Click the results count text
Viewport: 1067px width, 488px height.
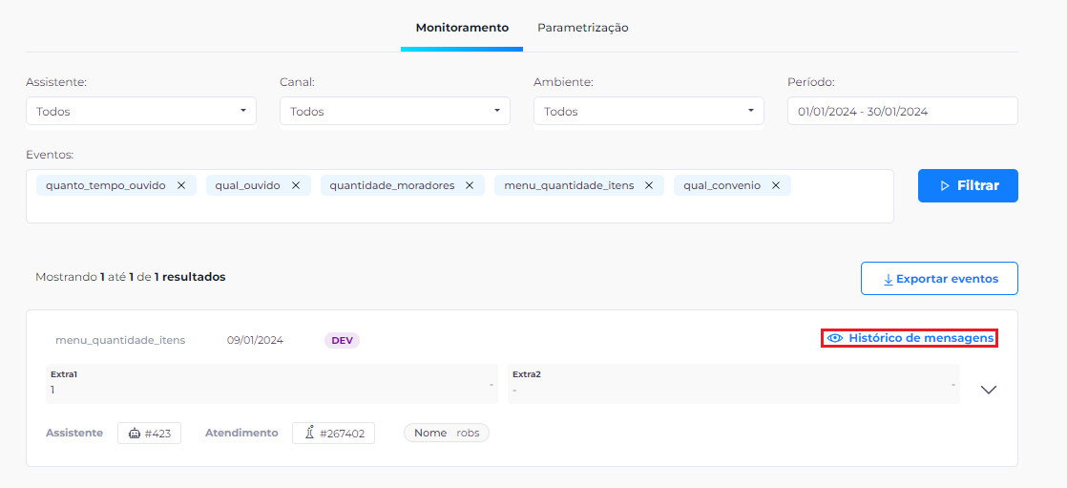(x=130, y=277)
